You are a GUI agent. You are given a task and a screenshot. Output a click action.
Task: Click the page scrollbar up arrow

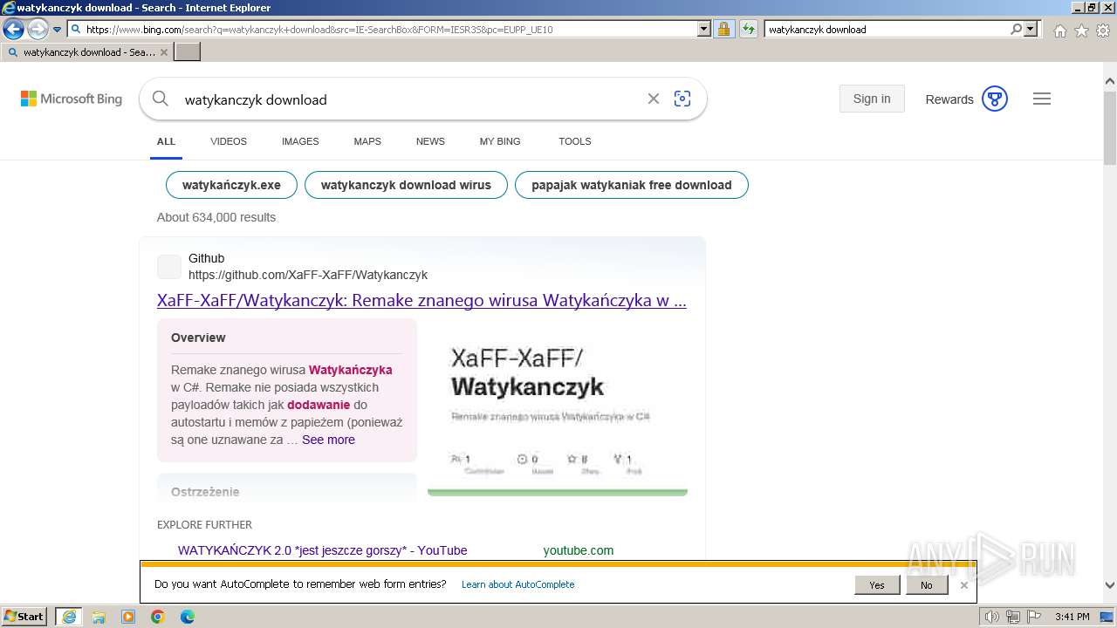1110,82
